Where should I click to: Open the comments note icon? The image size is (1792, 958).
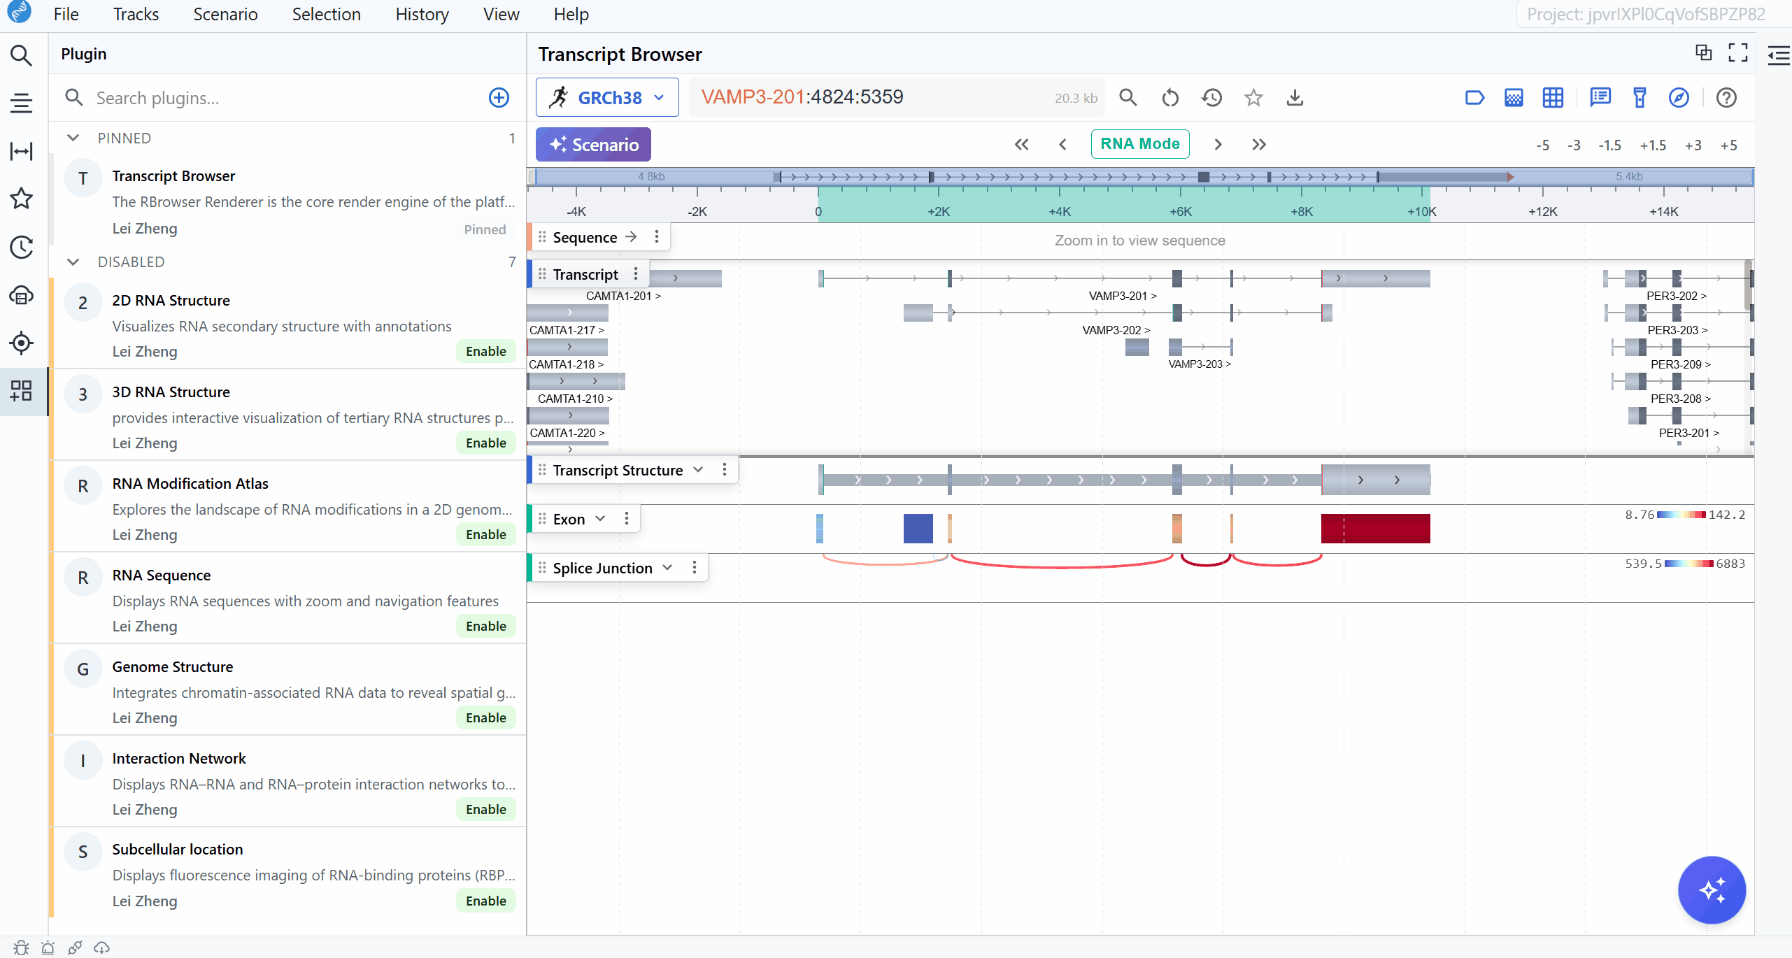[1600, 98]
